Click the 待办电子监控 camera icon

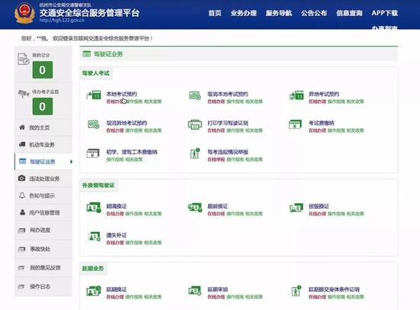[x=24, y=93]
